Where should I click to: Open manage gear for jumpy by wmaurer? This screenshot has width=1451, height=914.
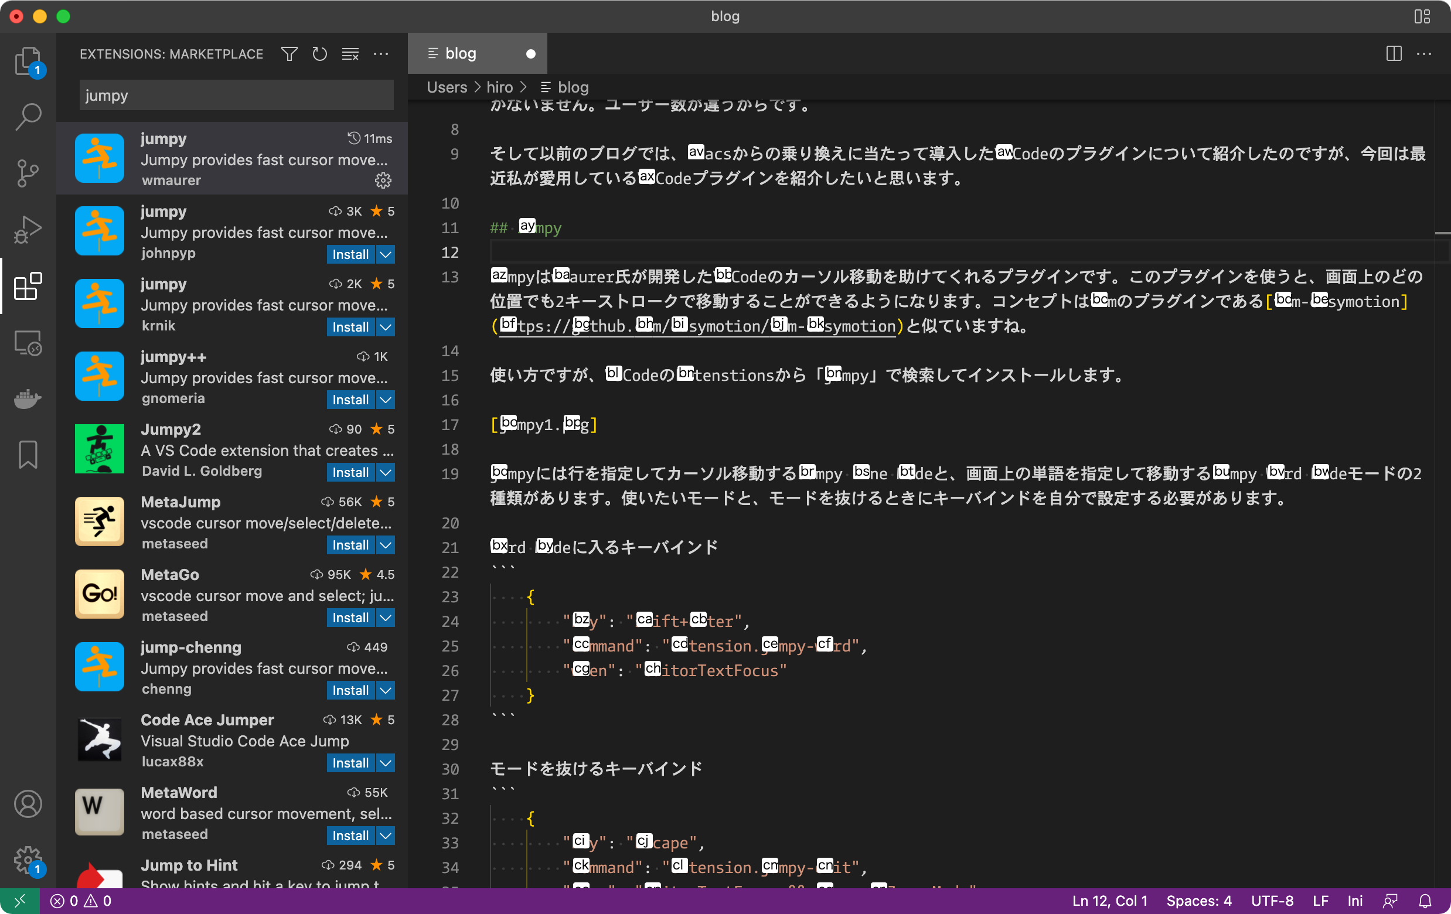(384, 180)
